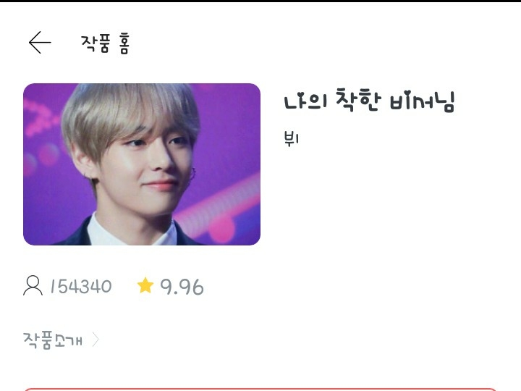Tap the word 나의 in the title
Viewport: 521px width, 391px height.
[306, 101]
